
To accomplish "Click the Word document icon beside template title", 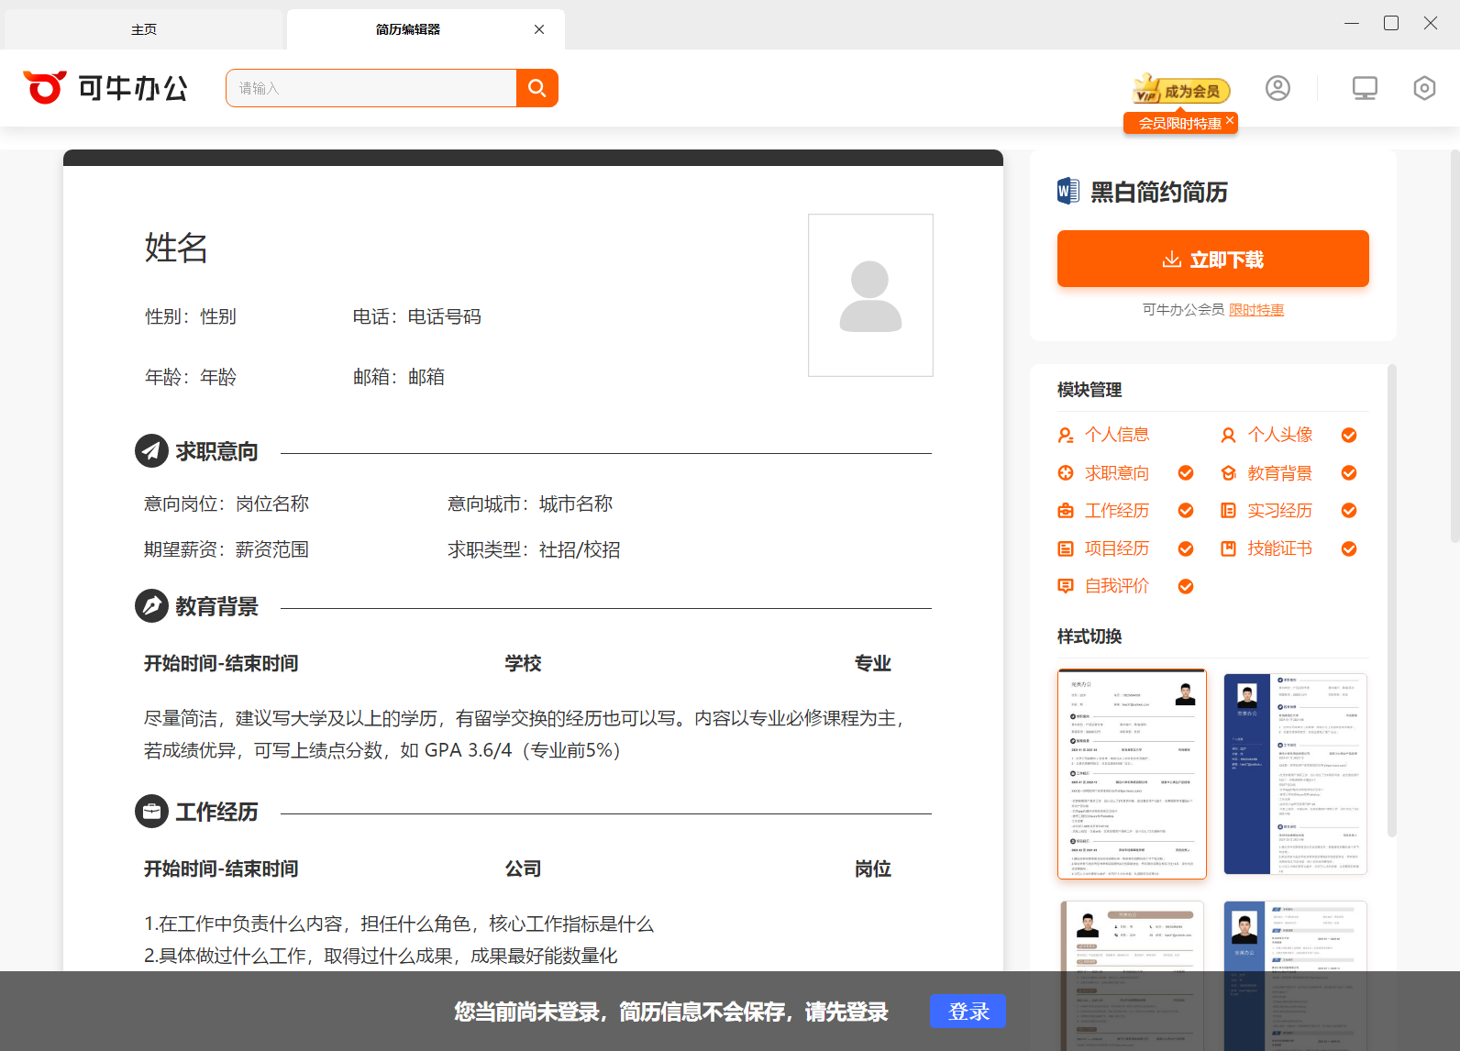I will point(1068,191).
